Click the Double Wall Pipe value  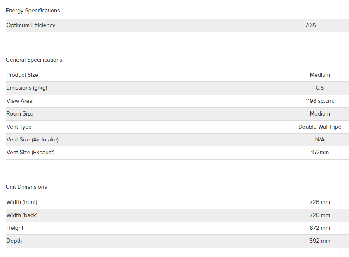[320, 127]
